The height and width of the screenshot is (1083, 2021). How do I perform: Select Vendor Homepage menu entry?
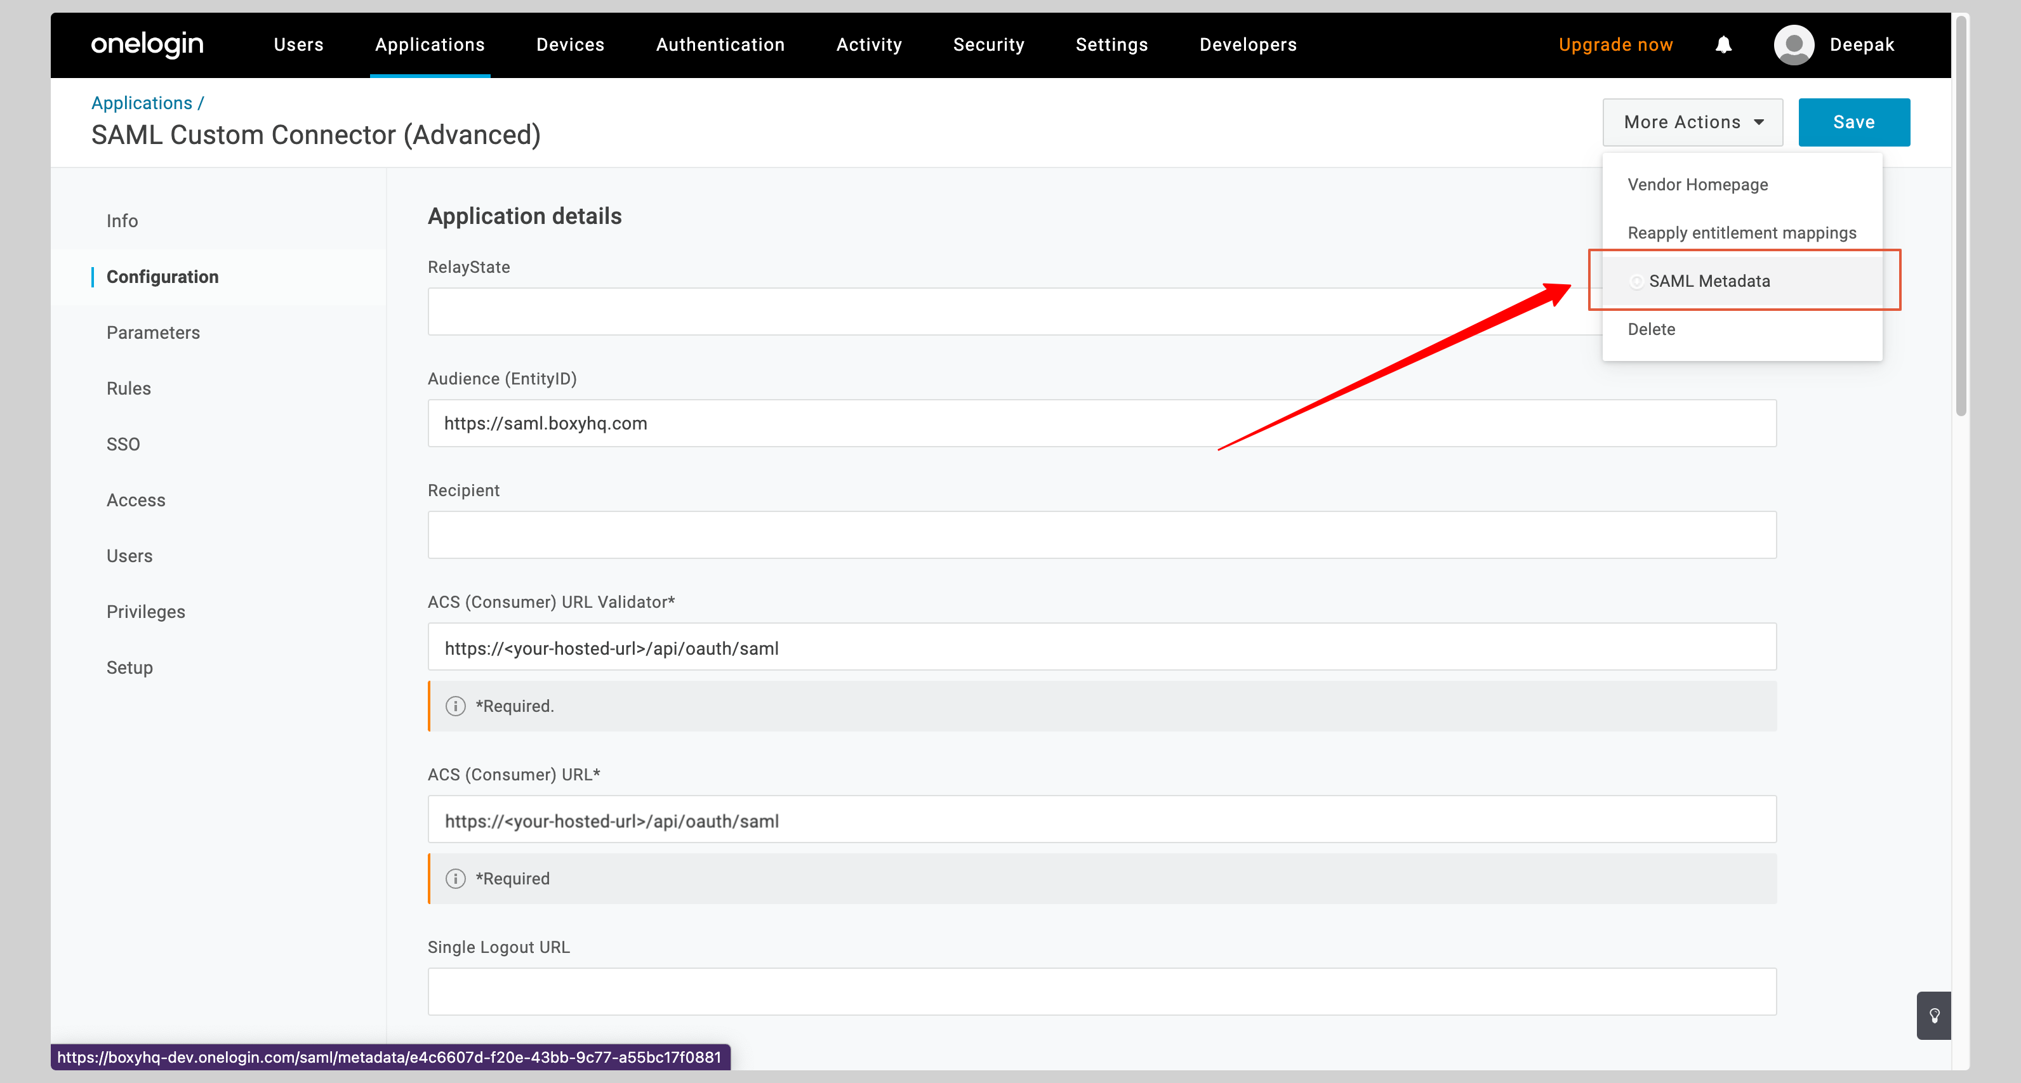(x=1697, y=184)
